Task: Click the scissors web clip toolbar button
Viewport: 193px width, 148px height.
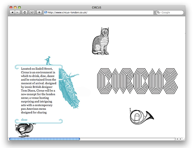Action: [32, 12]
